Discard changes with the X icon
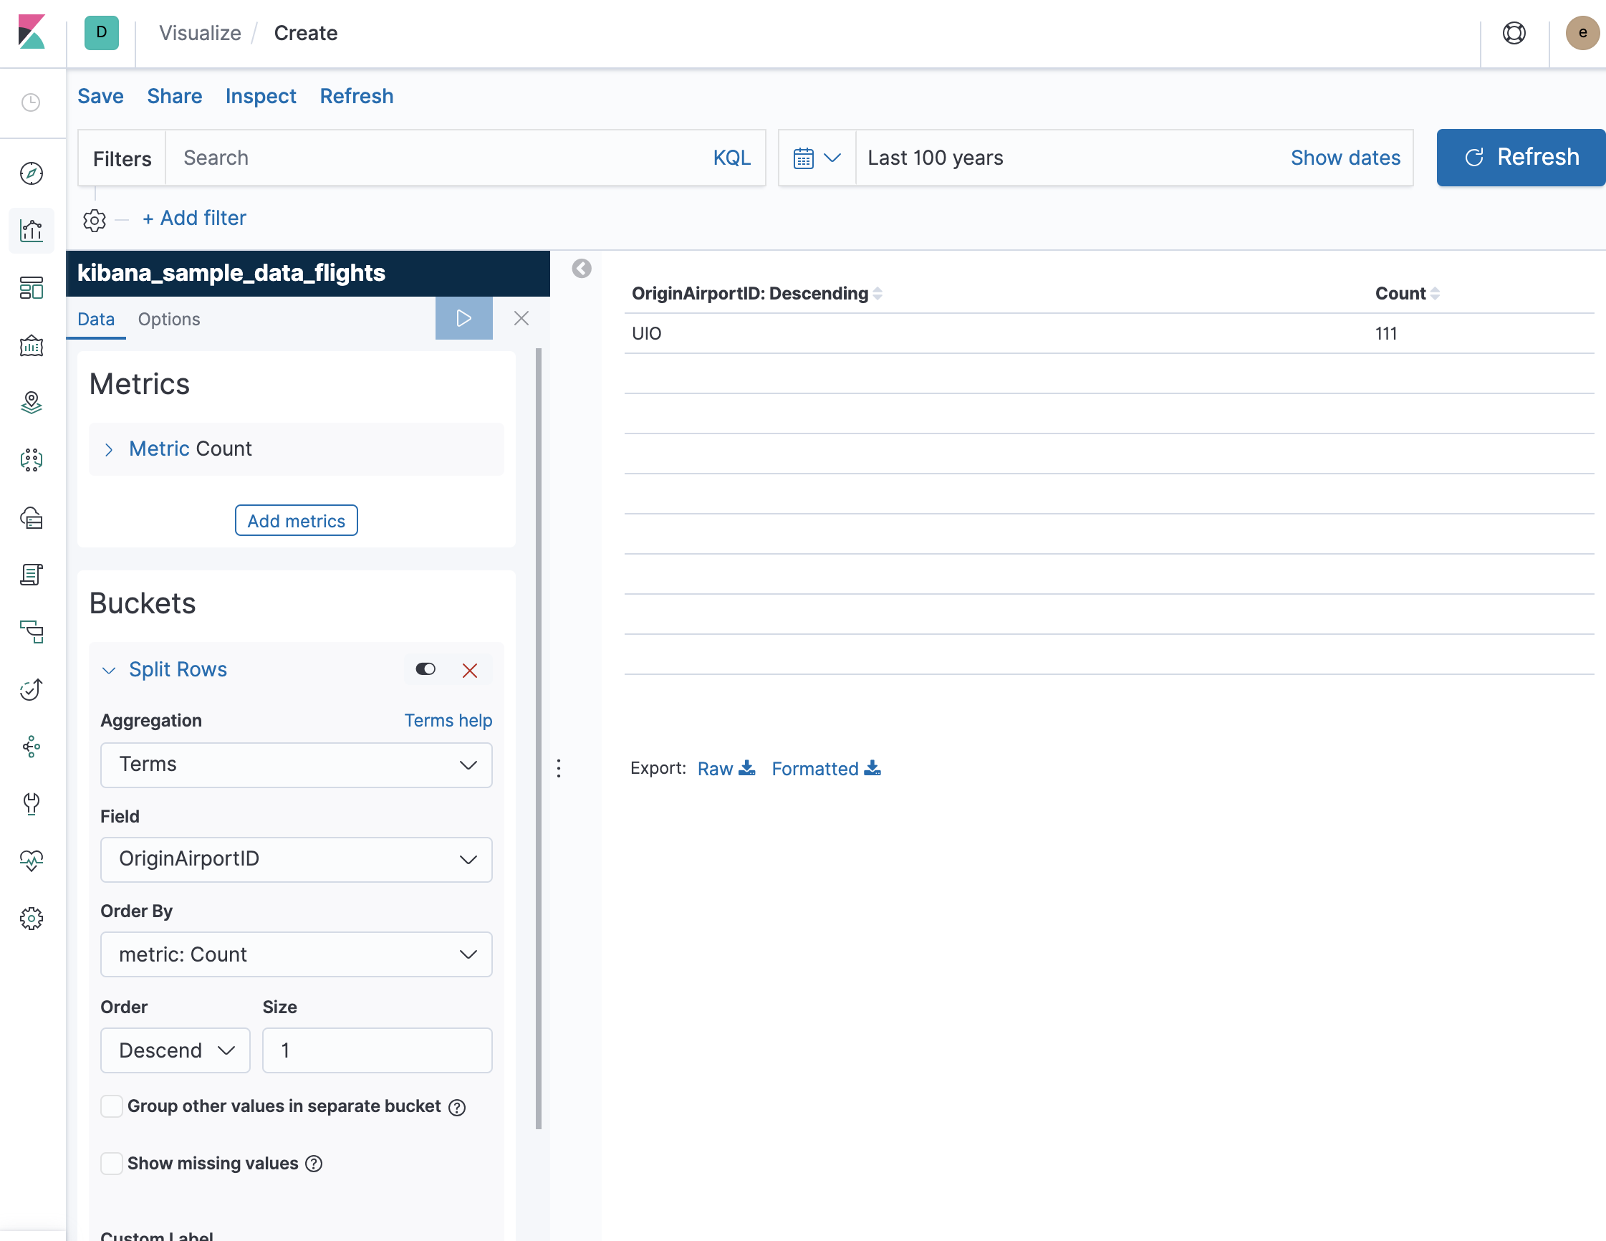 [x=521, y=319]
